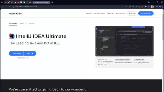Open the pinned green spreadsheet tab

(24, 2)
